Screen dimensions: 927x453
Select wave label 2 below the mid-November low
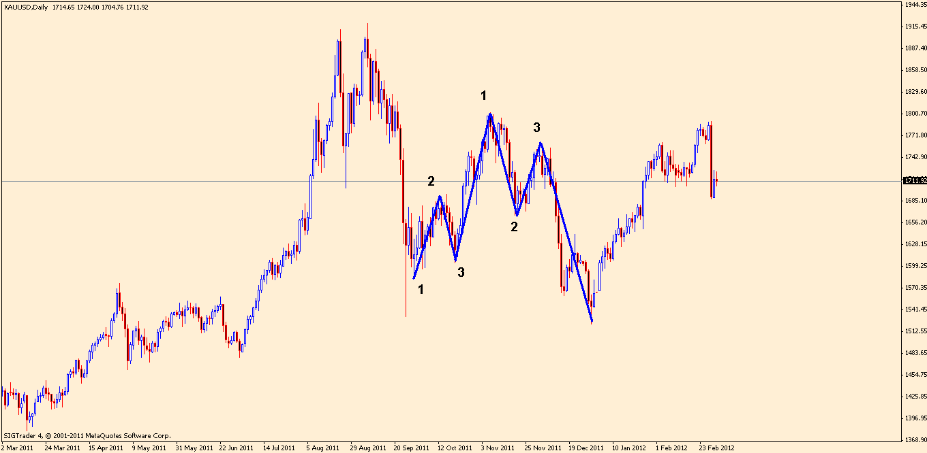515,227
